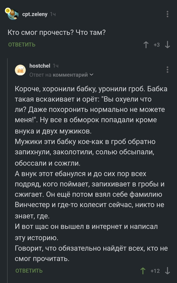177x283 pixels.
Task: Click the yellow badge on cpt.zeleny's avatar
Action: (8, 11)
